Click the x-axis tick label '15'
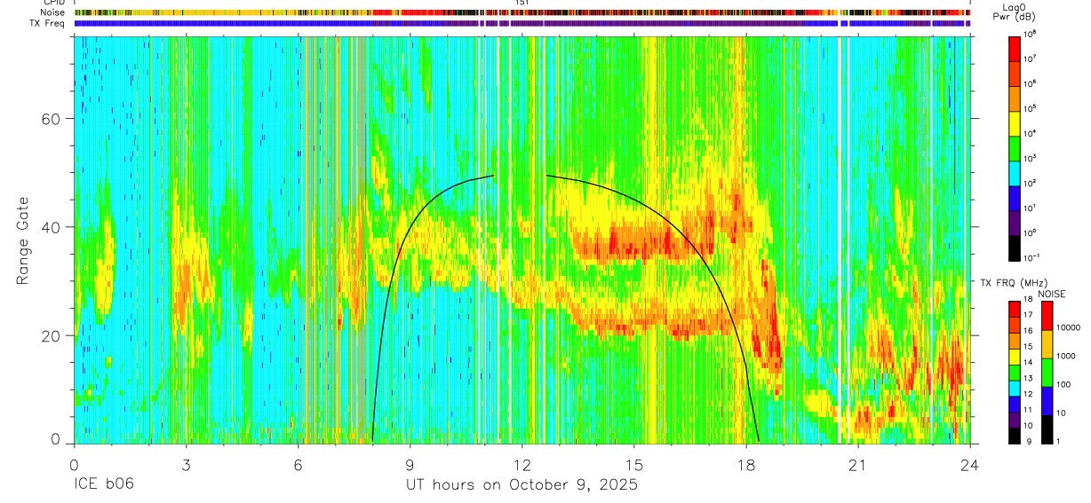 (634, 464)
